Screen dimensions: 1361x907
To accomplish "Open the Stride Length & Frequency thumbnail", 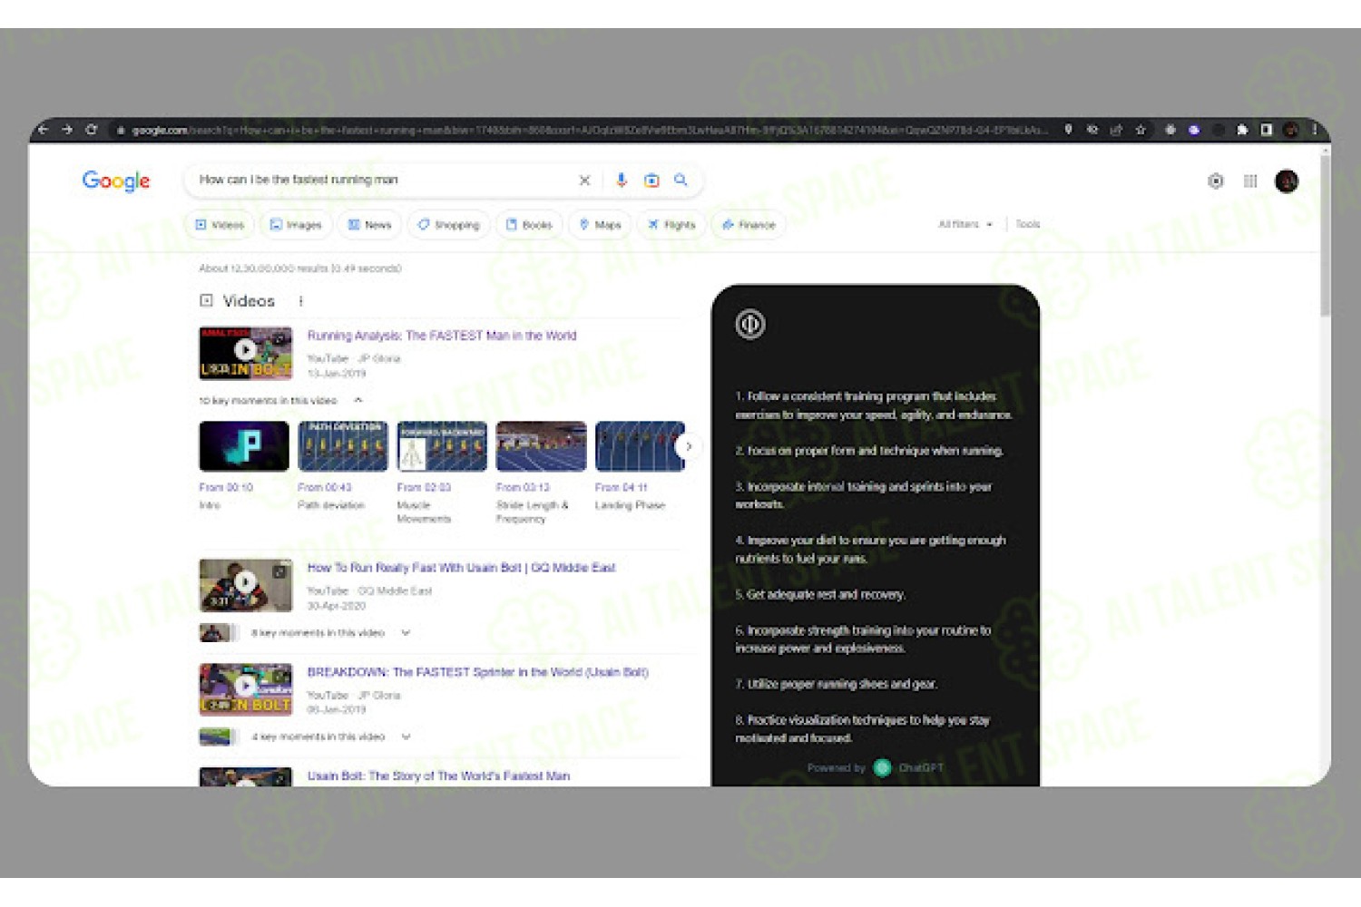I will (x=542, y=446).
